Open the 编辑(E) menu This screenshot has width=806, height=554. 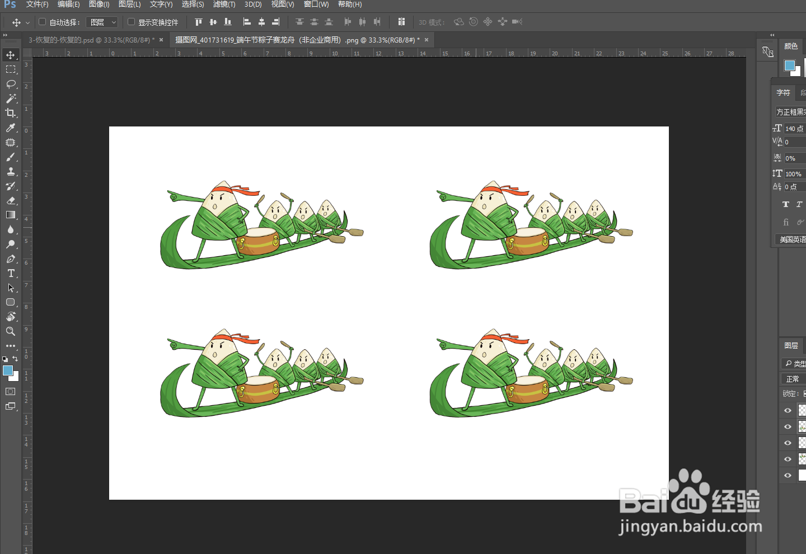tap(68, 4)
